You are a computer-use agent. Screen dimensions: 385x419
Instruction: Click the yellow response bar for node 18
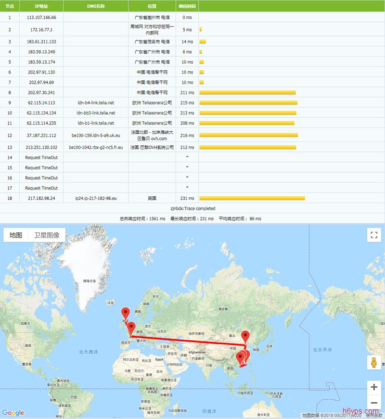point(252,198)
